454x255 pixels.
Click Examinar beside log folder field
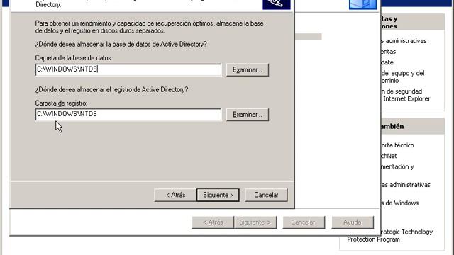[248, 115]
